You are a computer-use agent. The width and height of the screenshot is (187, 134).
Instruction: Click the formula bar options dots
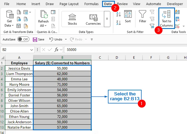37,50
